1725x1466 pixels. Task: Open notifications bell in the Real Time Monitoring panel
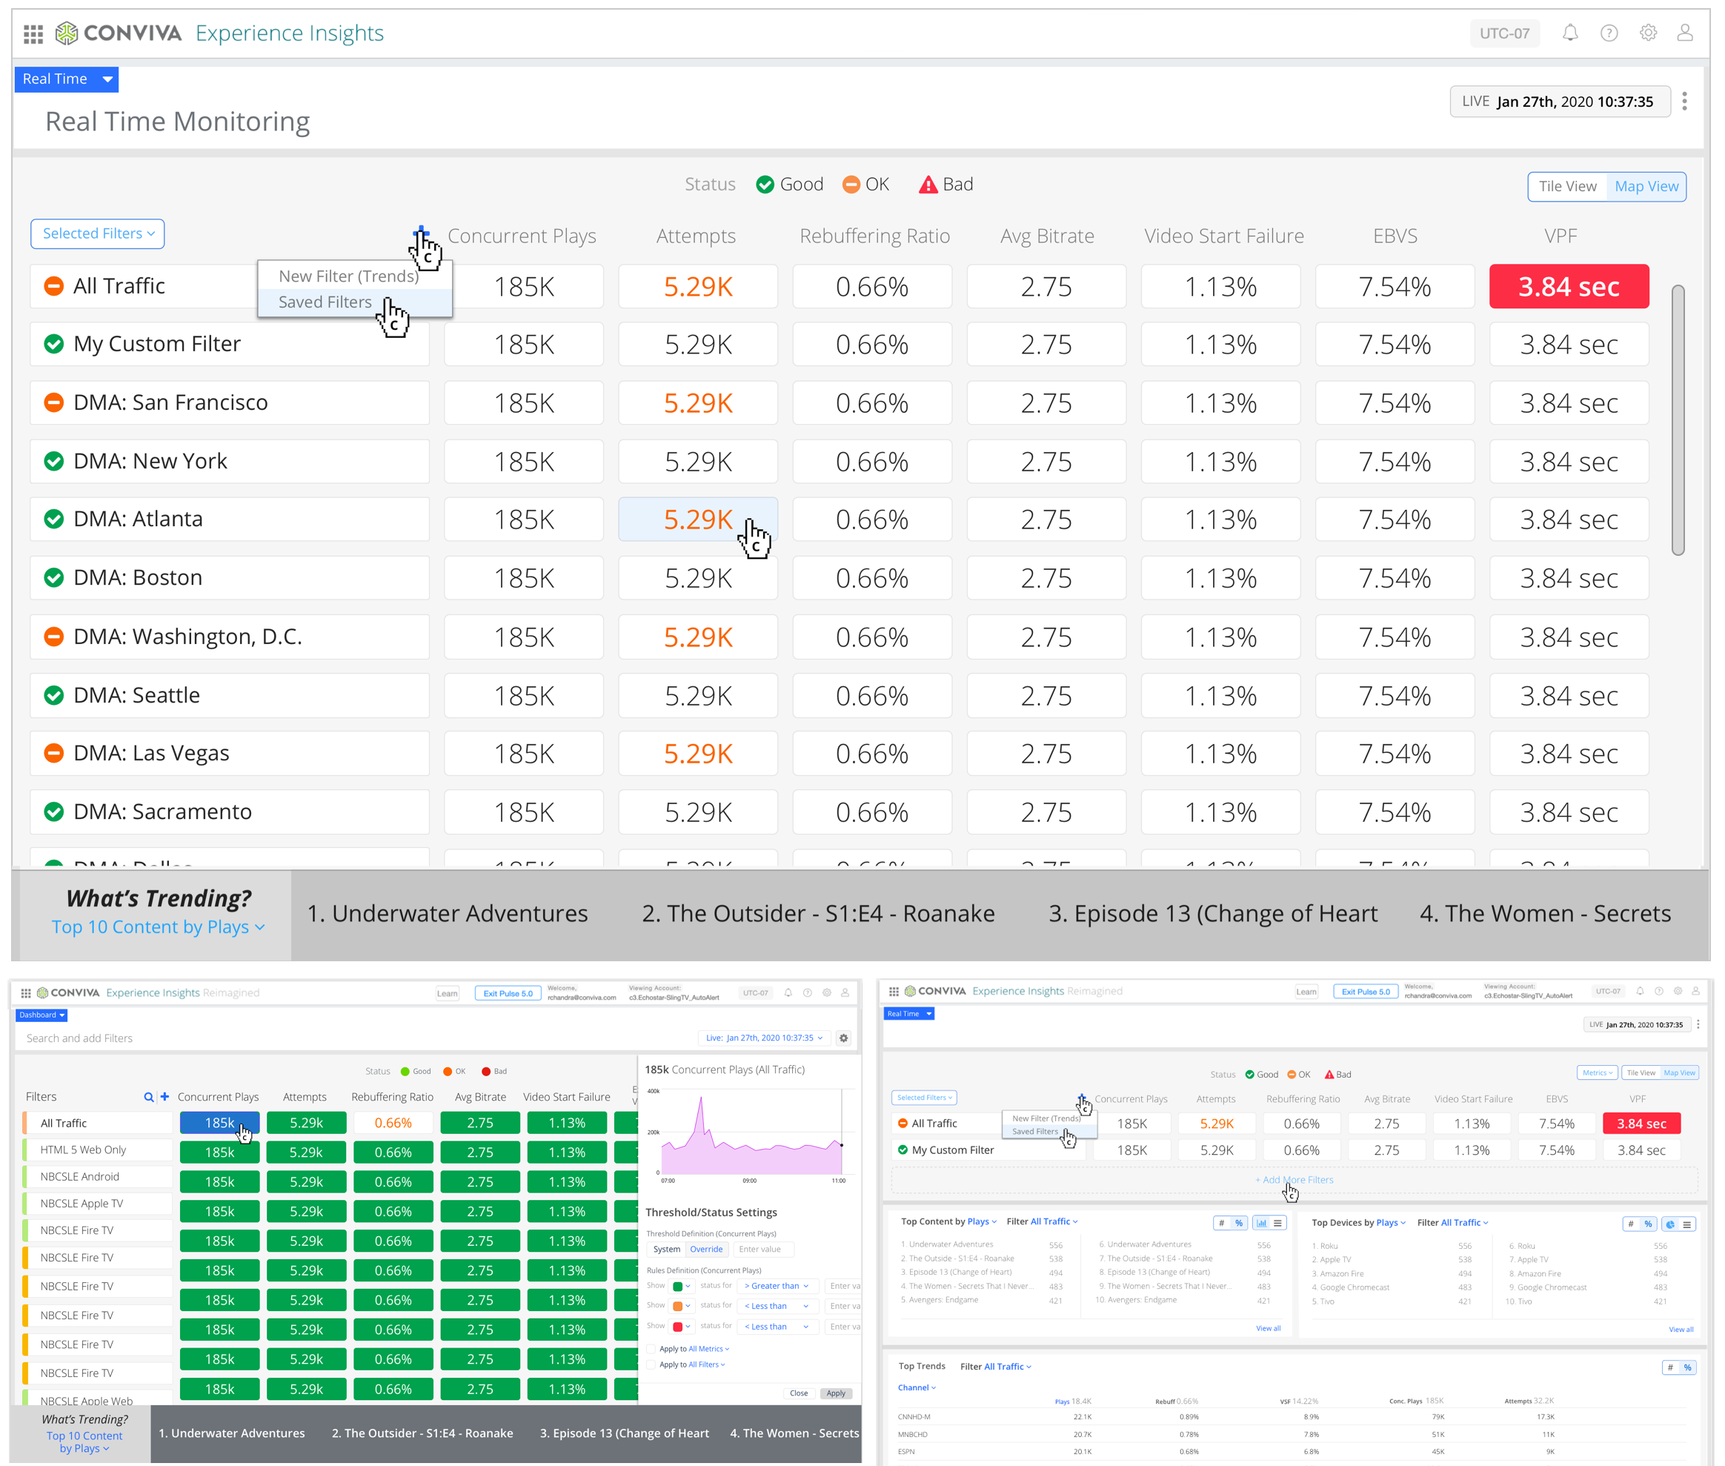(1569, 33)
